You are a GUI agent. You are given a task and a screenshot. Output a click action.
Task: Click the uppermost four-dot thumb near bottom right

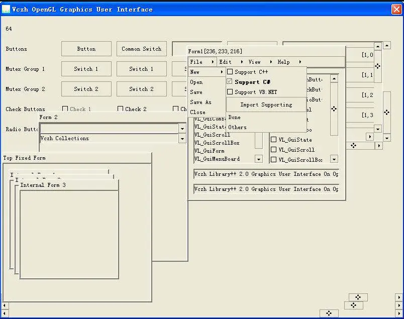(x=358, y=297)
